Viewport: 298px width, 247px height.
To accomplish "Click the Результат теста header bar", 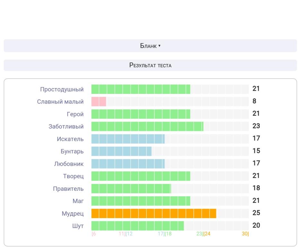I will coord(150,65).
